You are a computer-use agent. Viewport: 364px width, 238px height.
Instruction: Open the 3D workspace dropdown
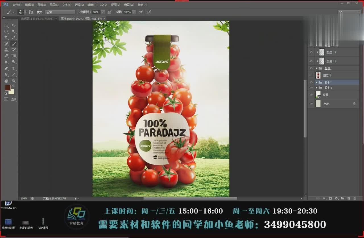point(349,12)
